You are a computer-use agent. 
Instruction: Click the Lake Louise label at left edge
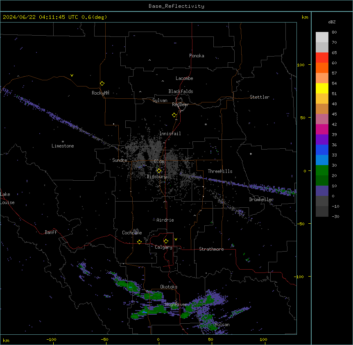pyautogui.click(x=7, y=198)
